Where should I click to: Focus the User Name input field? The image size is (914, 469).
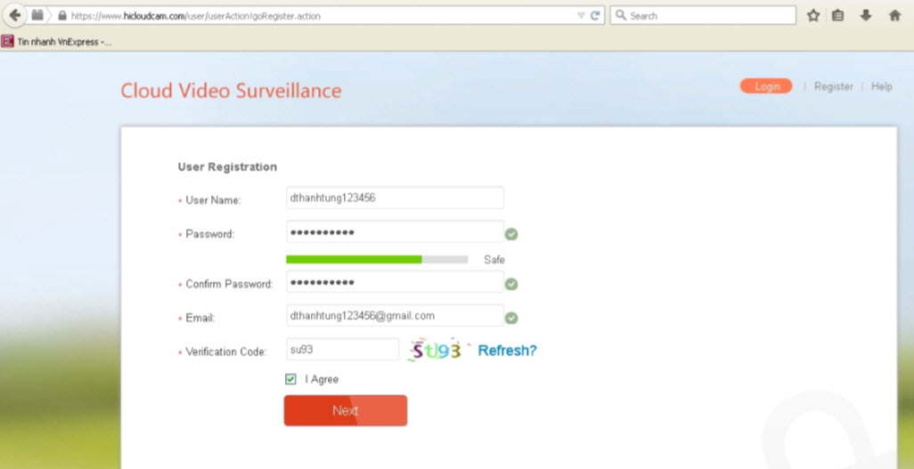(x=395, y=198)
